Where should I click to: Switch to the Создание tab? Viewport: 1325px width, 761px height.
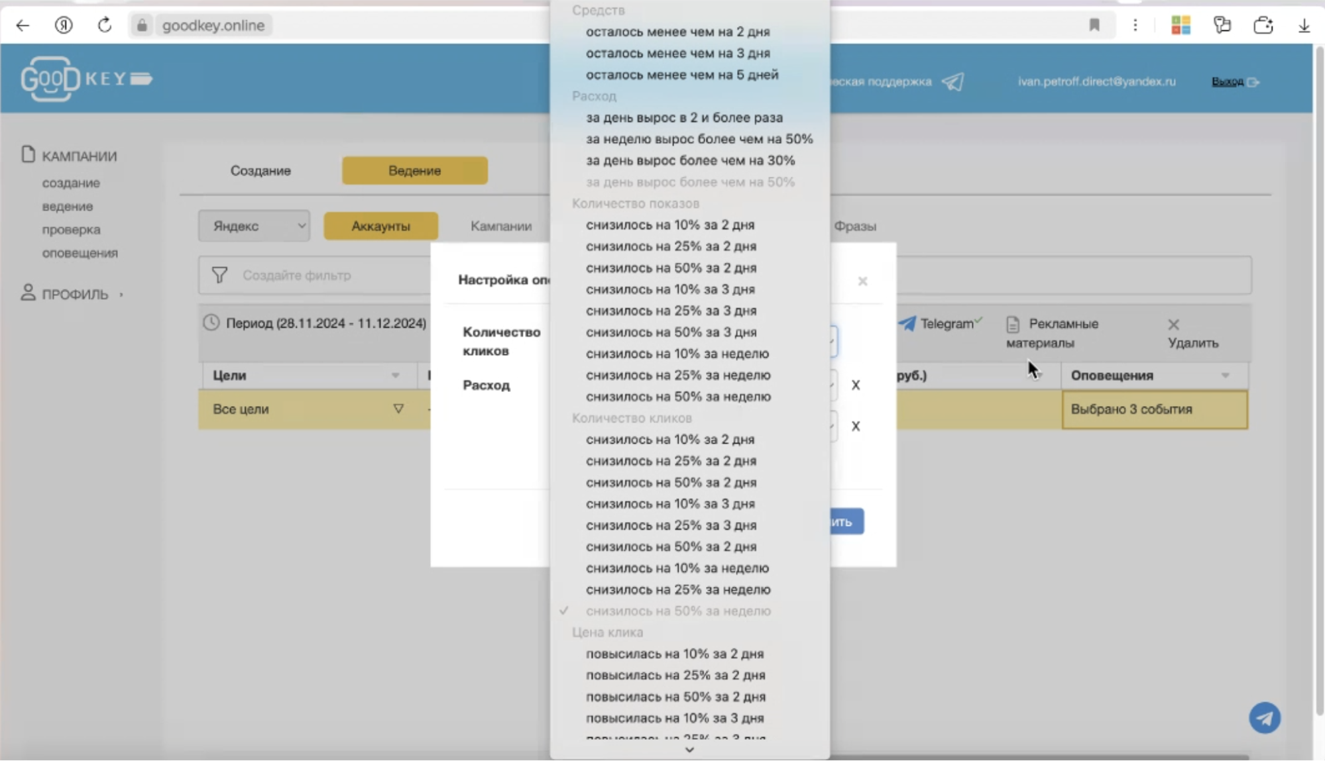point(260,170)
